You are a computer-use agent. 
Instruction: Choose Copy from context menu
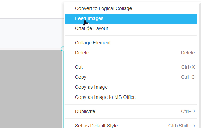tap(131, 77)
